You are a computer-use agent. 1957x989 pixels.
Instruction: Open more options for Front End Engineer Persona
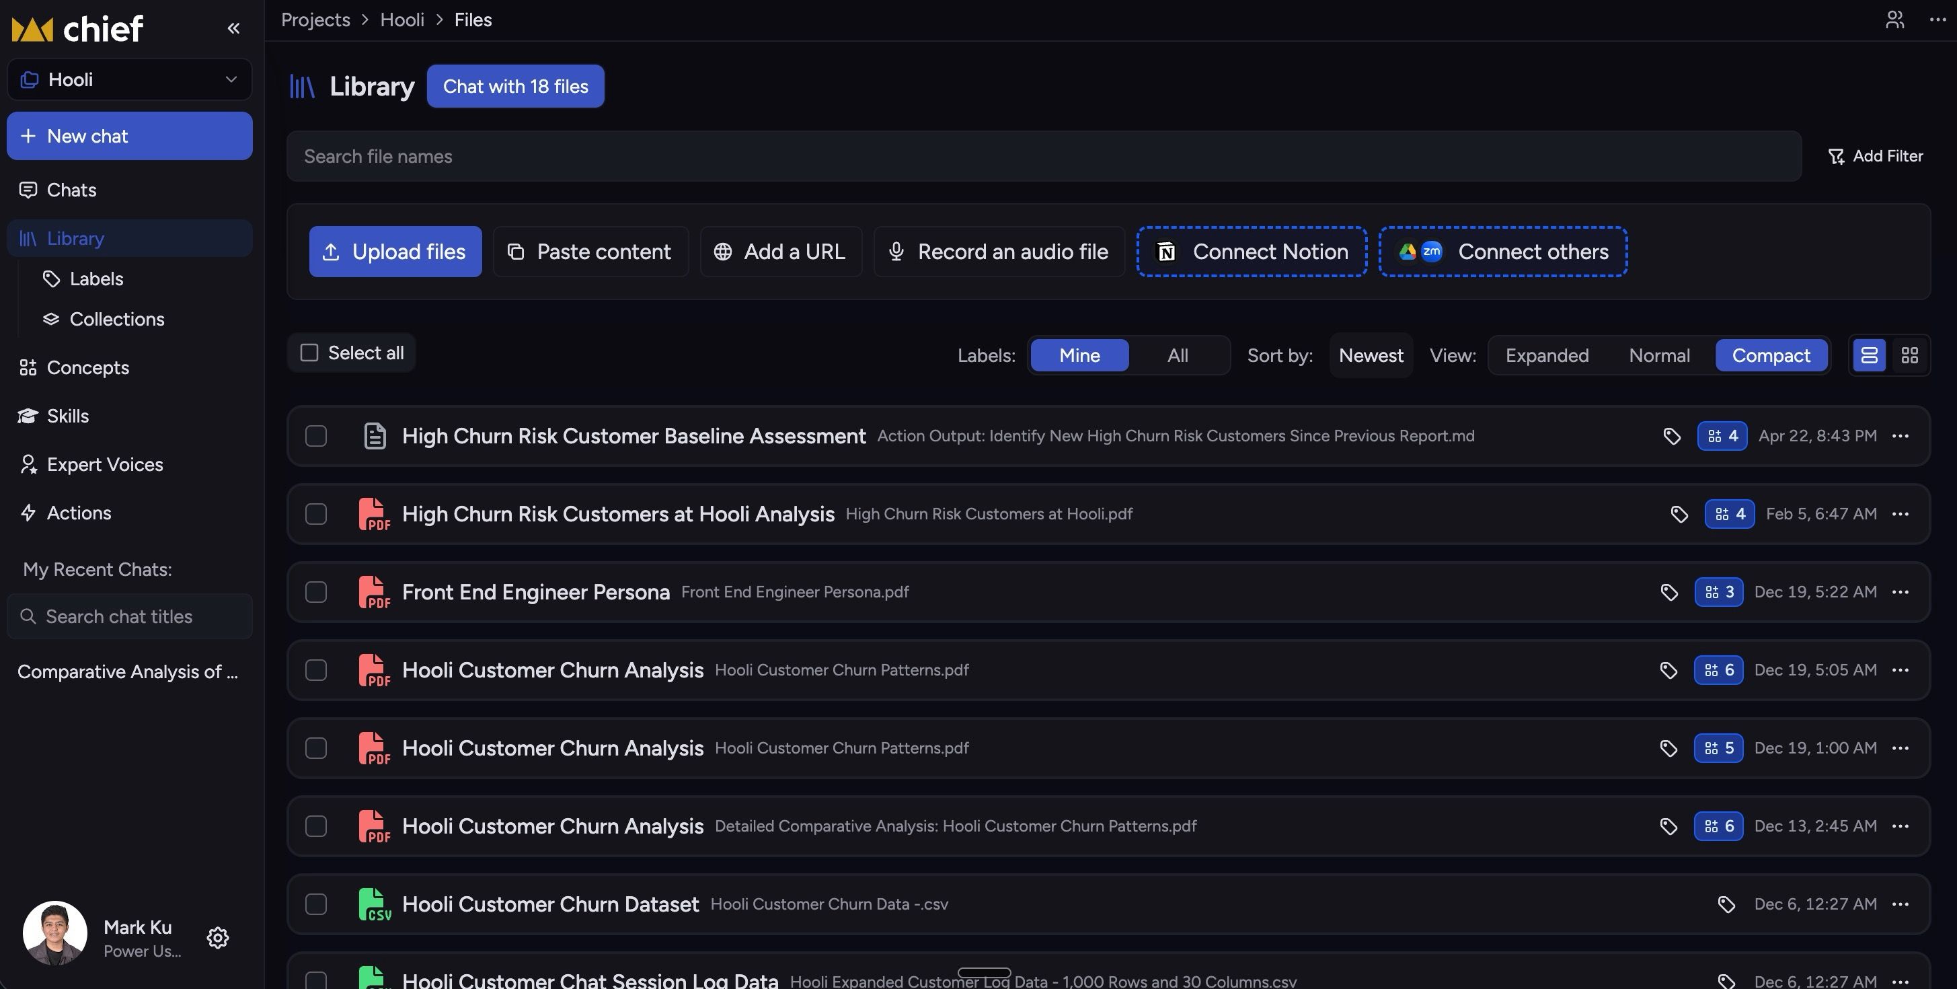pos(1901,592)
